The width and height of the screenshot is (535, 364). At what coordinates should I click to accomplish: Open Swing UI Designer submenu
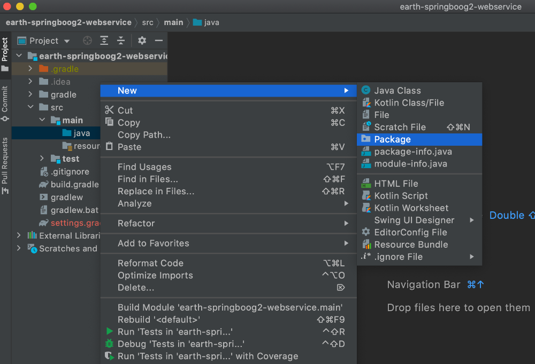419,220
